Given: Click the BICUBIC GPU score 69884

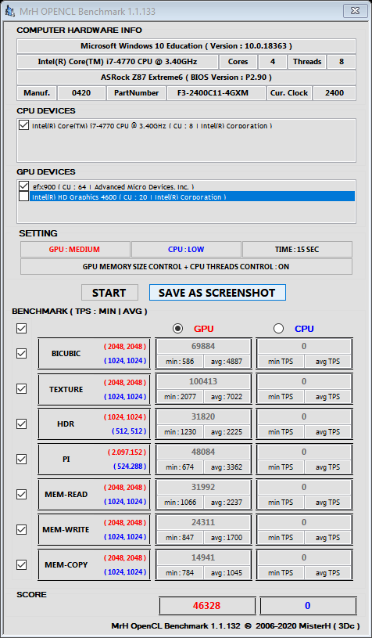Looking at the screenshot, I should pos(203,346).
